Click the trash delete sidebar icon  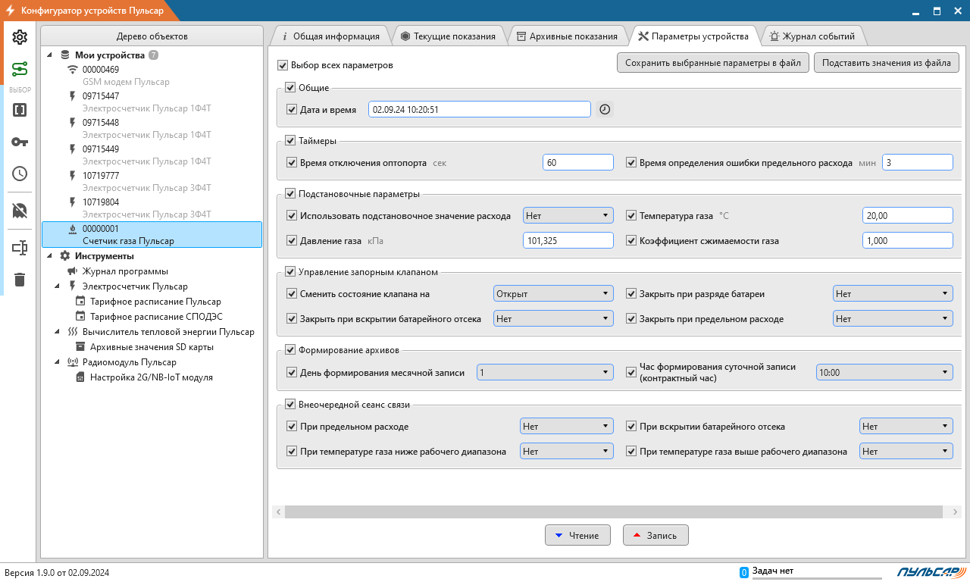[x=20, y=280]
